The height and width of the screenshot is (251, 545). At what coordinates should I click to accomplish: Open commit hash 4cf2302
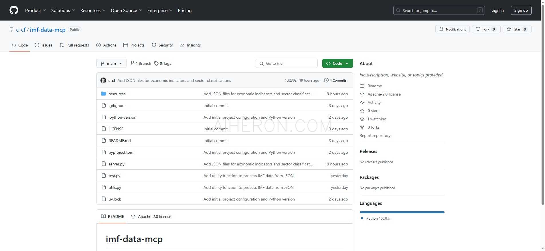(290, 80)
